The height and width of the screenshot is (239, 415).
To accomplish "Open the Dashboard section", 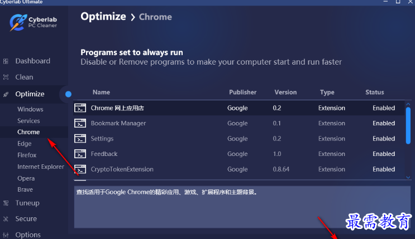I will pos(32,61).
